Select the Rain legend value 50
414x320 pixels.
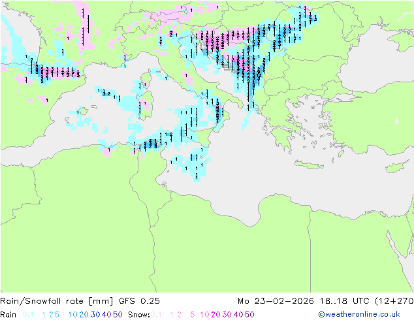(118, 315)
